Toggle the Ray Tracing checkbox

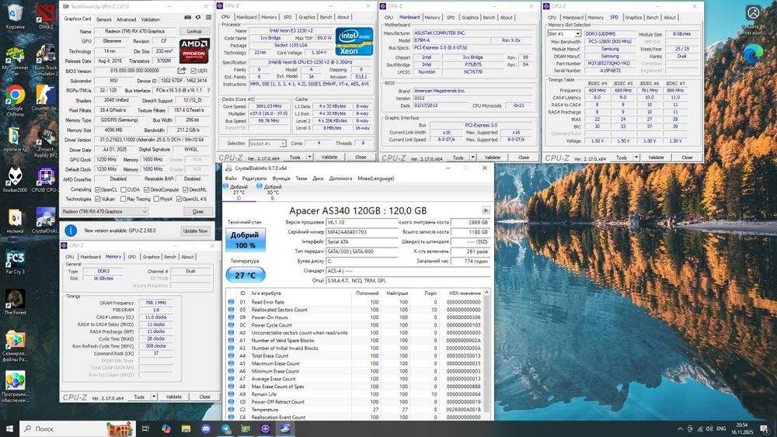tap(124, 199)
